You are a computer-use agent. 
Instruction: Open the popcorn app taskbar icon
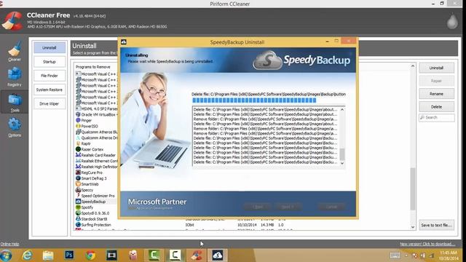133,255
